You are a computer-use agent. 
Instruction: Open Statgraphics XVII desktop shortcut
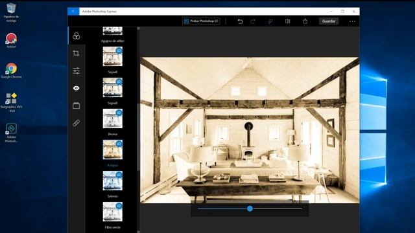[x=11, y=102]
